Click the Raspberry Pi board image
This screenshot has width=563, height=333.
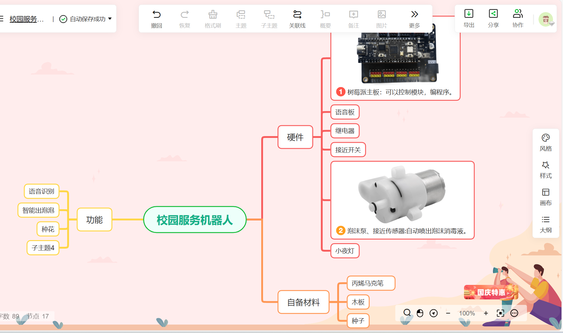click(x=398, y=57)
